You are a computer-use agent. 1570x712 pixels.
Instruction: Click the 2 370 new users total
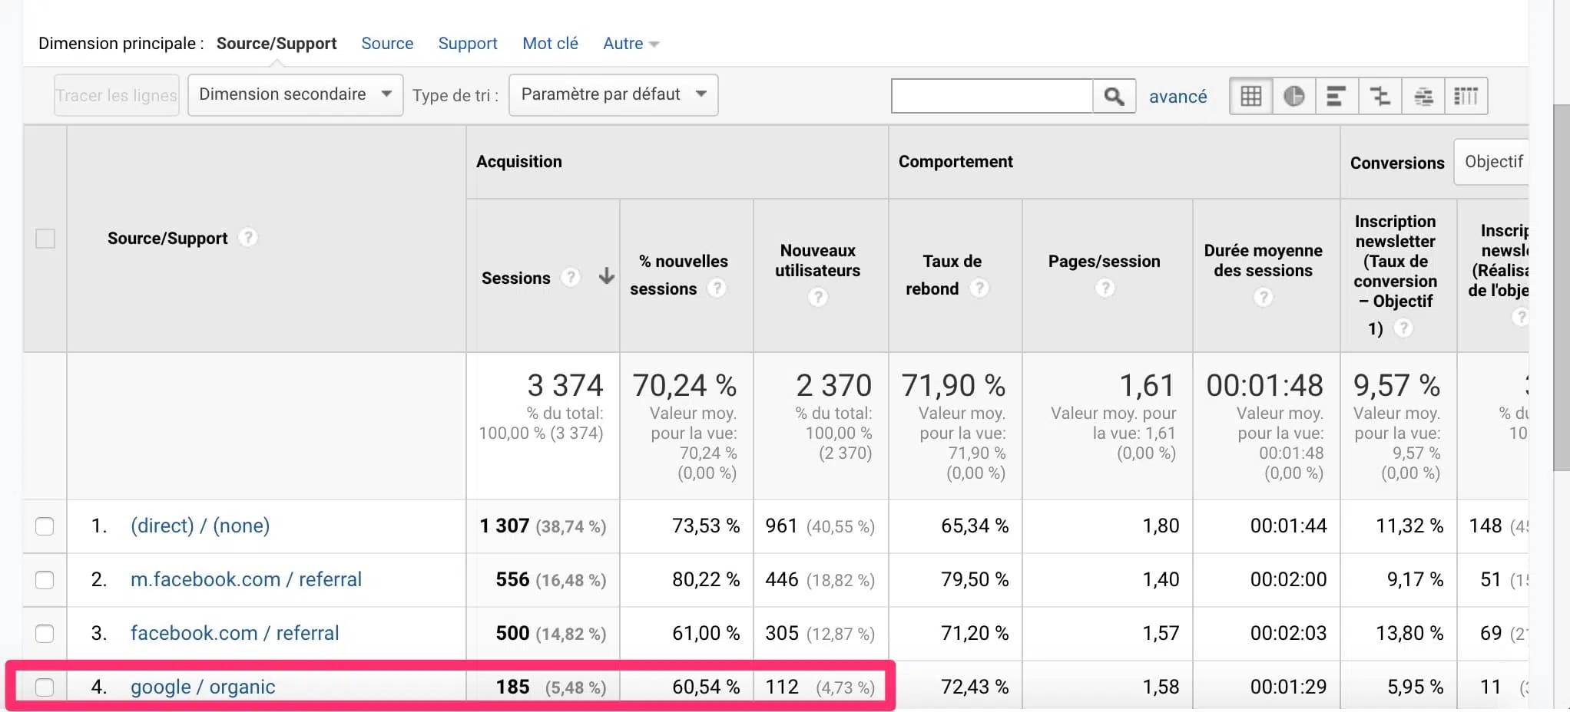pos(834,385)
